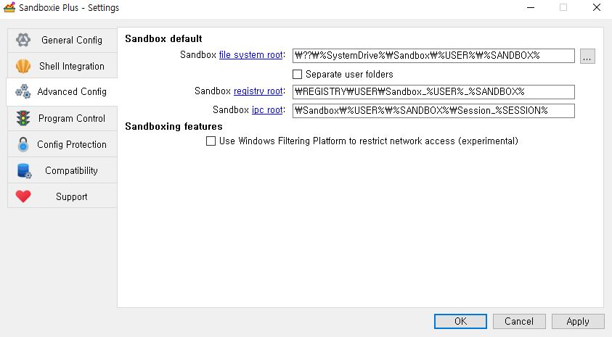Minimize the Settings window
The width and height of the screenshot is (612, 337).
pos(531,7)
